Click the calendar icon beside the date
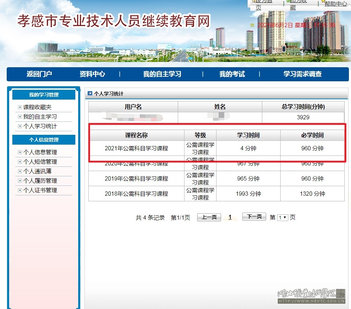The image size is (351, 309). 252,25
